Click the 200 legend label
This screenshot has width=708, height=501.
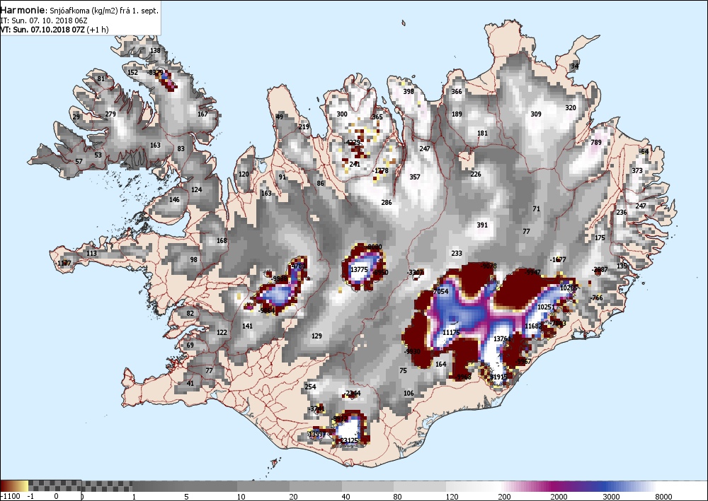point(504,497)
